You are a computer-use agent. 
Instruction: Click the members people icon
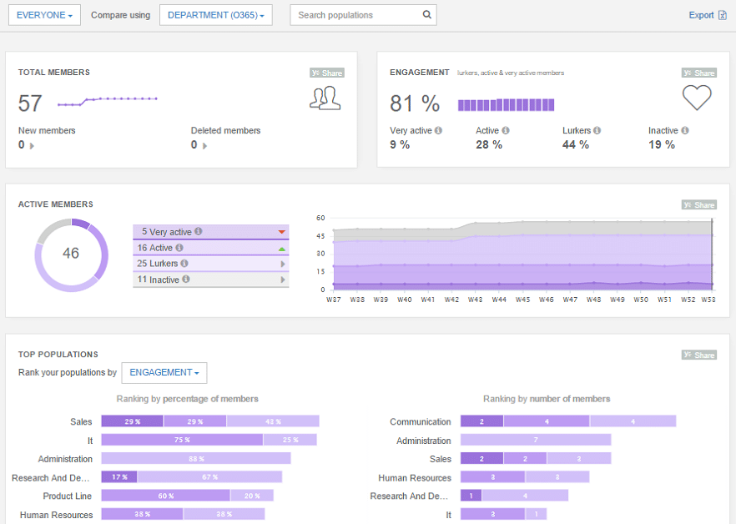[325, 98]
